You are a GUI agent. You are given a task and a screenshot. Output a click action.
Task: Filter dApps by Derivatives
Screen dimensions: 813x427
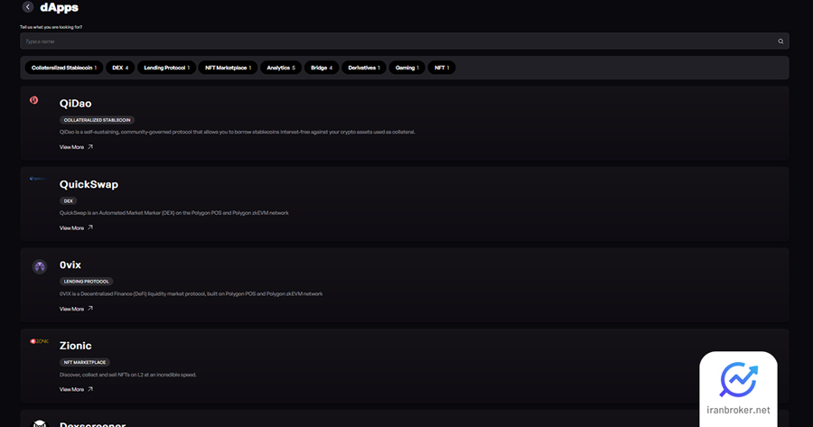pos(364,68)
